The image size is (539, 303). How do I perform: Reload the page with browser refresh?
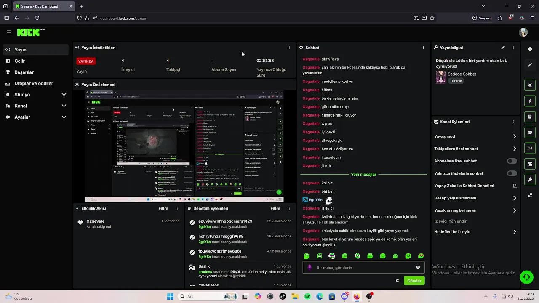[x=37, y=18]
